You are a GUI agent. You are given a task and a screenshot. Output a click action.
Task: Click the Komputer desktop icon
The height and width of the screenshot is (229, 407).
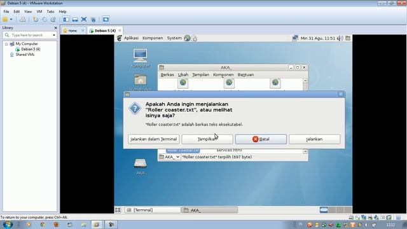pos(140,58)
